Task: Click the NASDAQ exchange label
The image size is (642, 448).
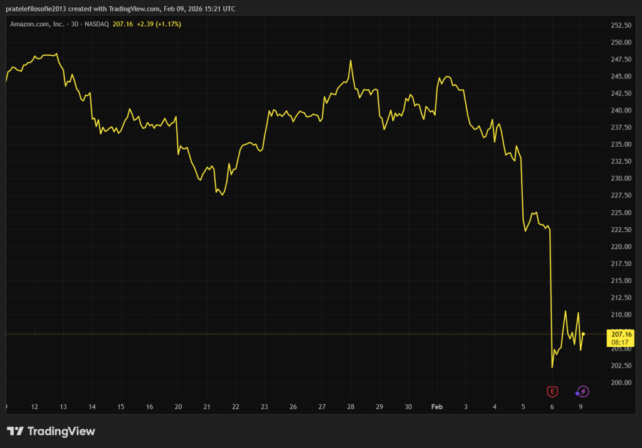Action: pyautogui.click(x=97, y=24)
